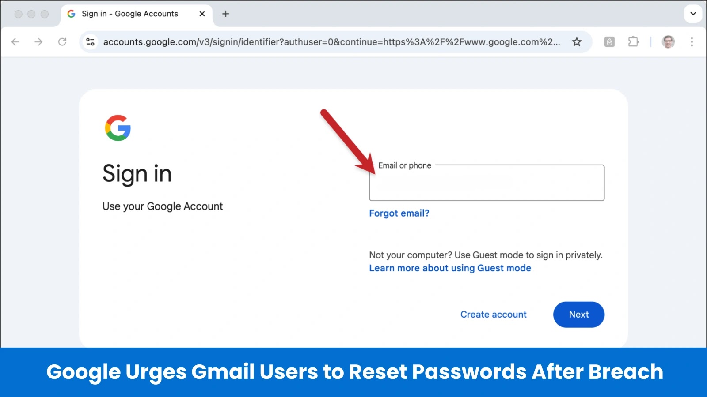Screen dimensions: 707x397
Task: Open the three-dot browser menu
Action: pyautogui.click(x=692, y=42)
